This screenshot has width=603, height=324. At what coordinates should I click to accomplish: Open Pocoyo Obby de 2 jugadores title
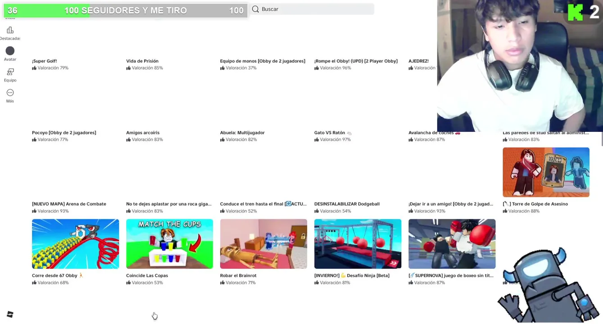(64, 133)
